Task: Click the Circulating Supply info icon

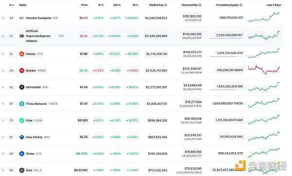Action: (x=241, y=5)
